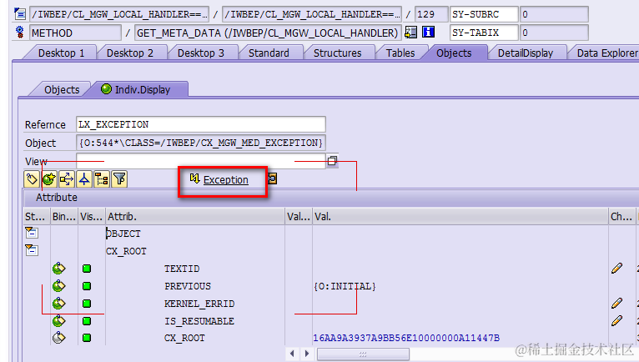The image size is (639, 362).
Task: Click the scroll-left arrow below the table
Action: 292,354
